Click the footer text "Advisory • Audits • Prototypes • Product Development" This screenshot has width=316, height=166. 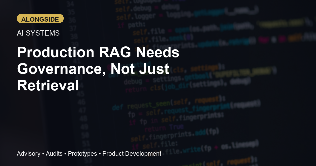point(89,154)
